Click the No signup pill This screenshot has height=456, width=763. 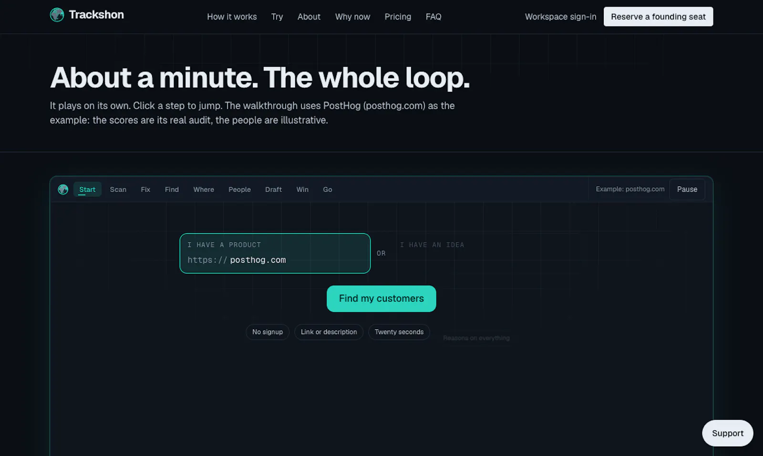[268, 332]
